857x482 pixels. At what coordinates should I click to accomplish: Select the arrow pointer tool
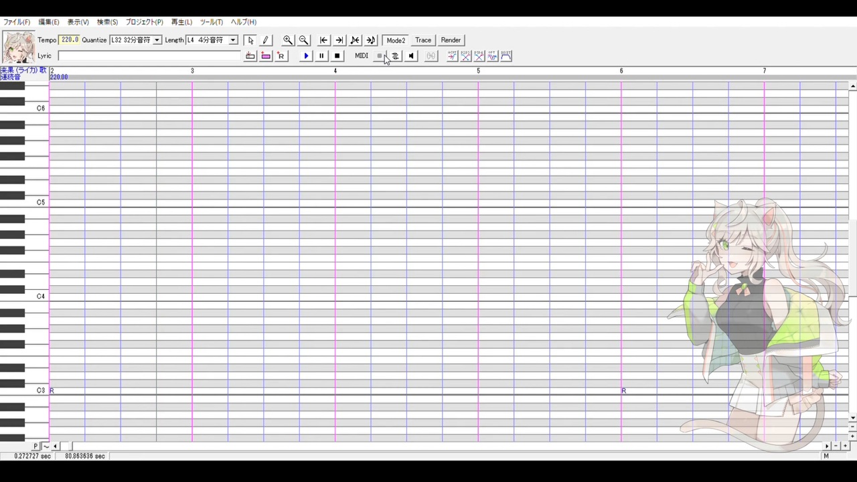[250, 40]
